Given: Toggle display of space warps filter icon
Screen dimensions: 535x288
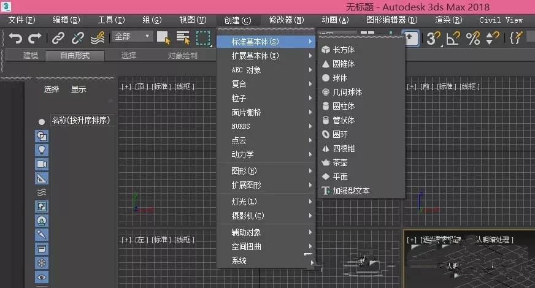Looking at the screenshot, I should pos(42,192).
